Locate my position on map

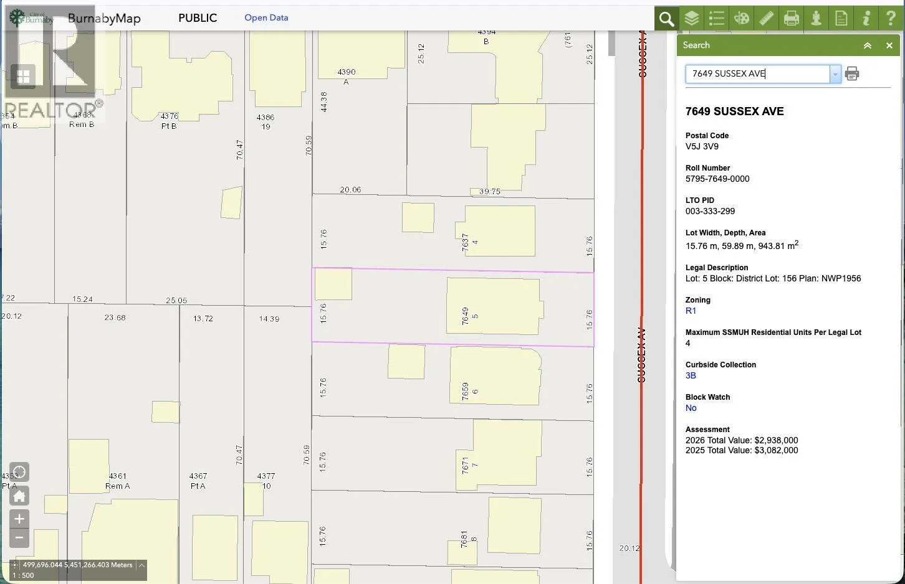click(19, 472)
